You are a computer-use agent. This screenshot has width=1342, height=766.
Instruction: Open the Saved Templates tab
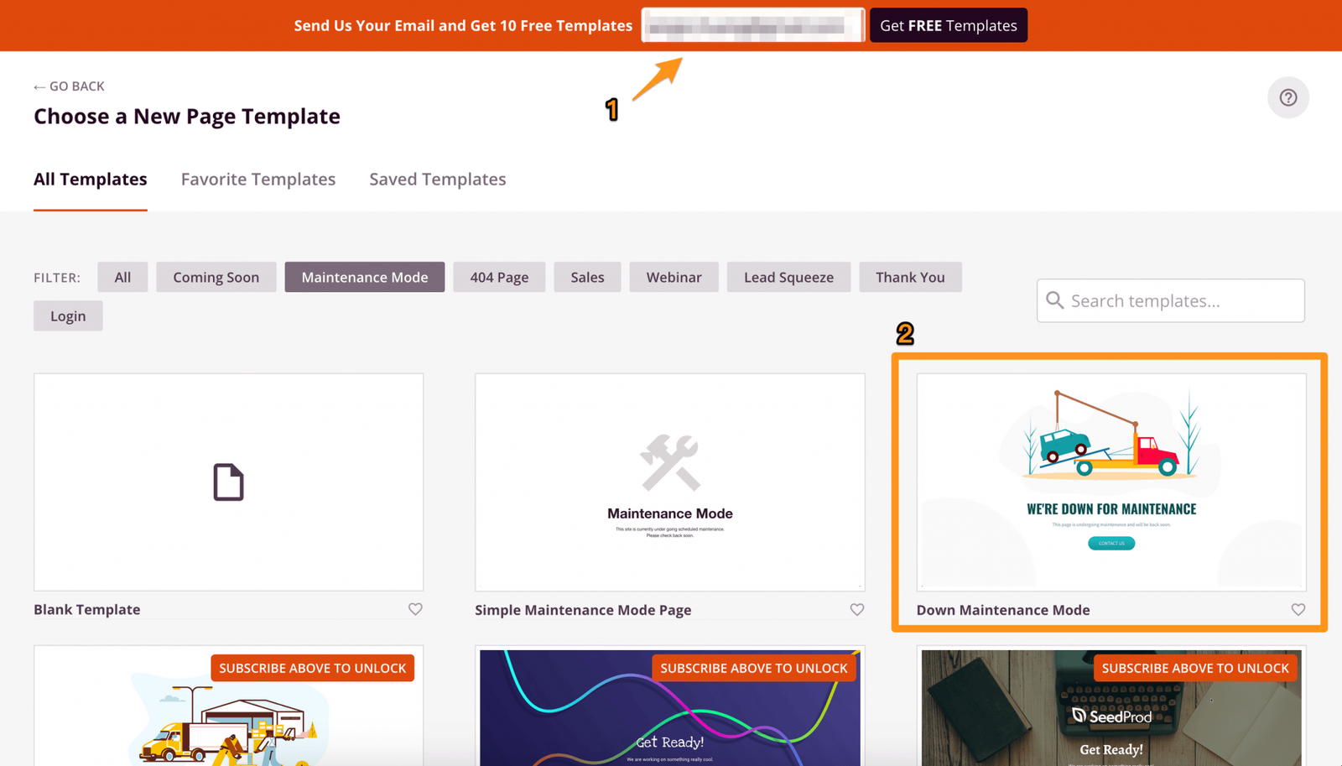pyautogui.click(x=437, y=179)
